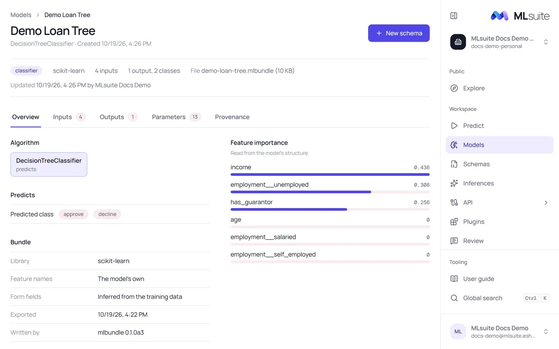The width and height of the screenshot is (559, 349).
Task: Click the mlbundle 0.1.0a3 value
Action: click(x=121, y=333)
